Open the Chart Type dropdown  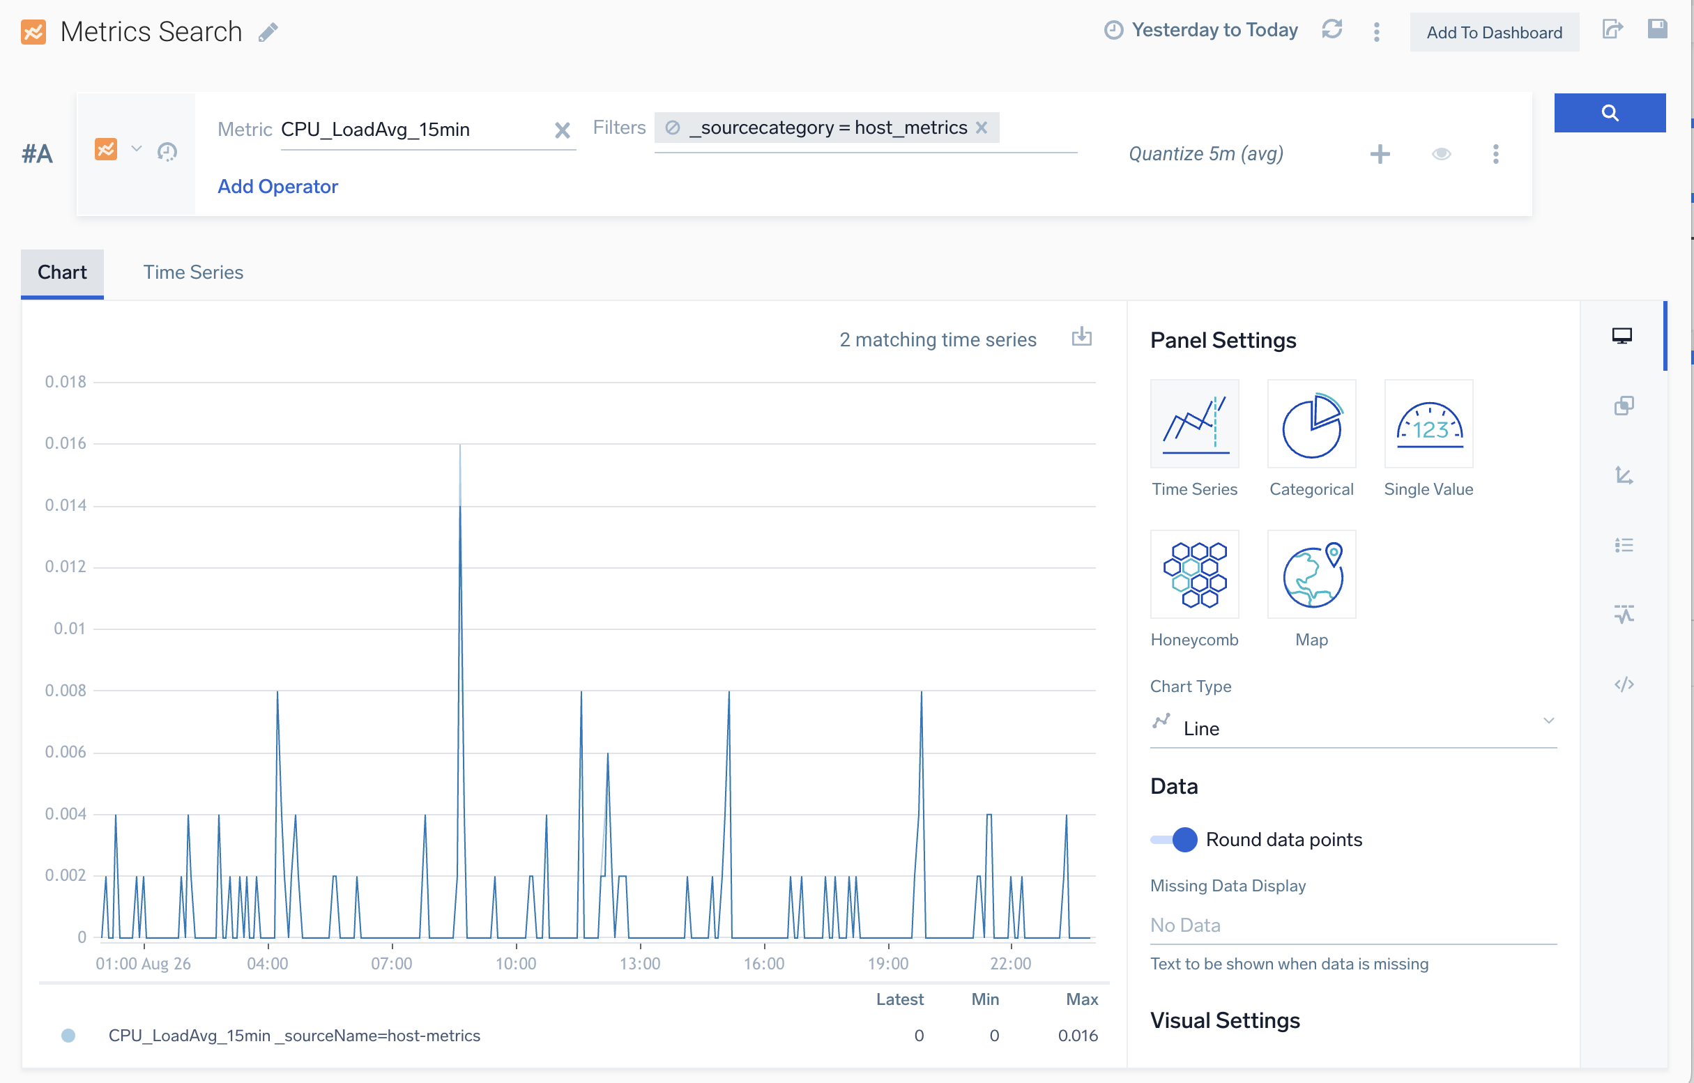click(1548, 720)
